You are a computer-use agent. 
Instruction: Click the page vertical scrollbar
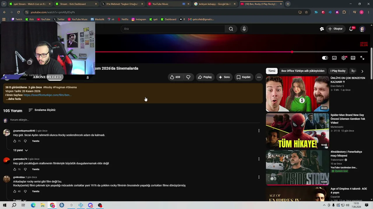coord(371,64)
